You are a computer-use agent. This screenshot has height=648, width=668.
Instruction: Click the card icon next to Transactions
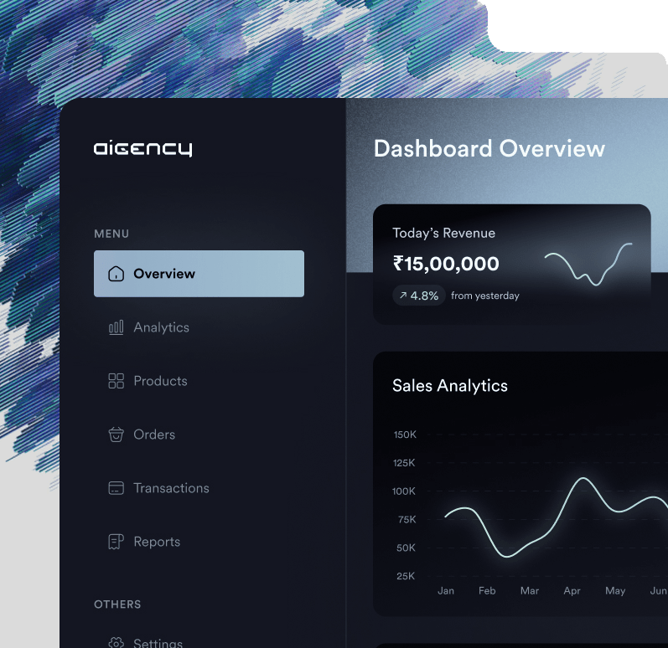[x=117, y=488]
